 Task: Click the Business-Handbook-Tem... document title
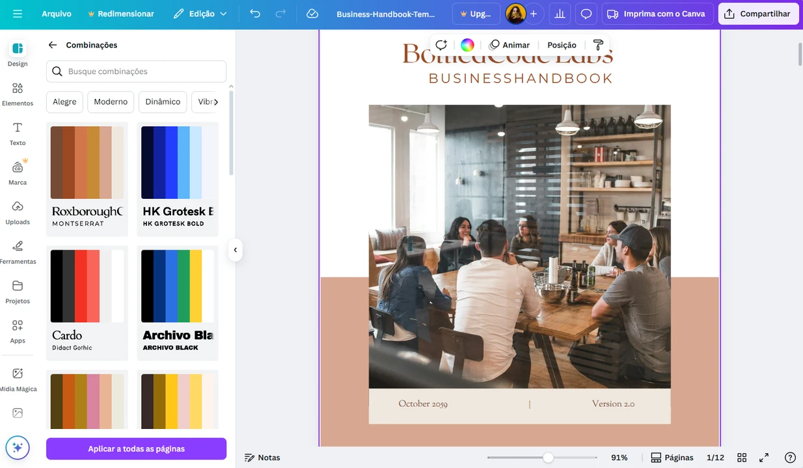tap(386, 14)
